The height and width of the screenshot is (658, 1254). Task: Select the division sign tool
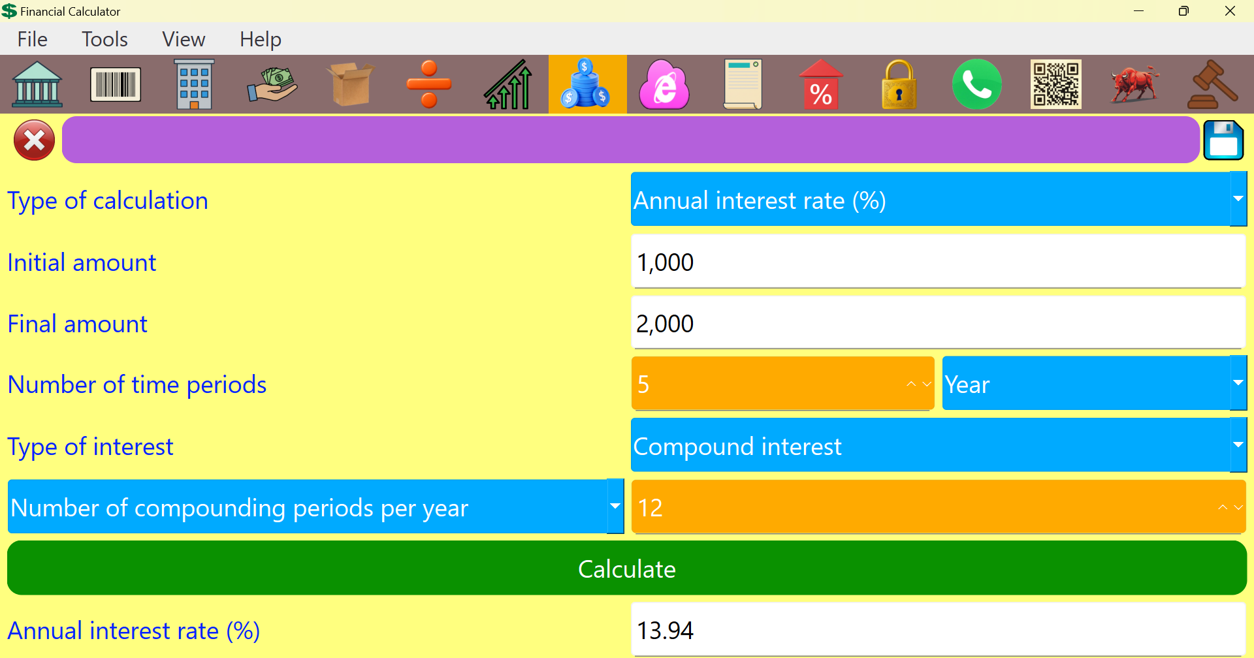(x=429, y=84)
